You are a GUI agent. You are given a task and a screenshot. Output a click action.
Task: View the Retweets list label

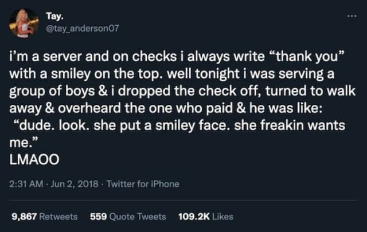click(x=60, y=217)
